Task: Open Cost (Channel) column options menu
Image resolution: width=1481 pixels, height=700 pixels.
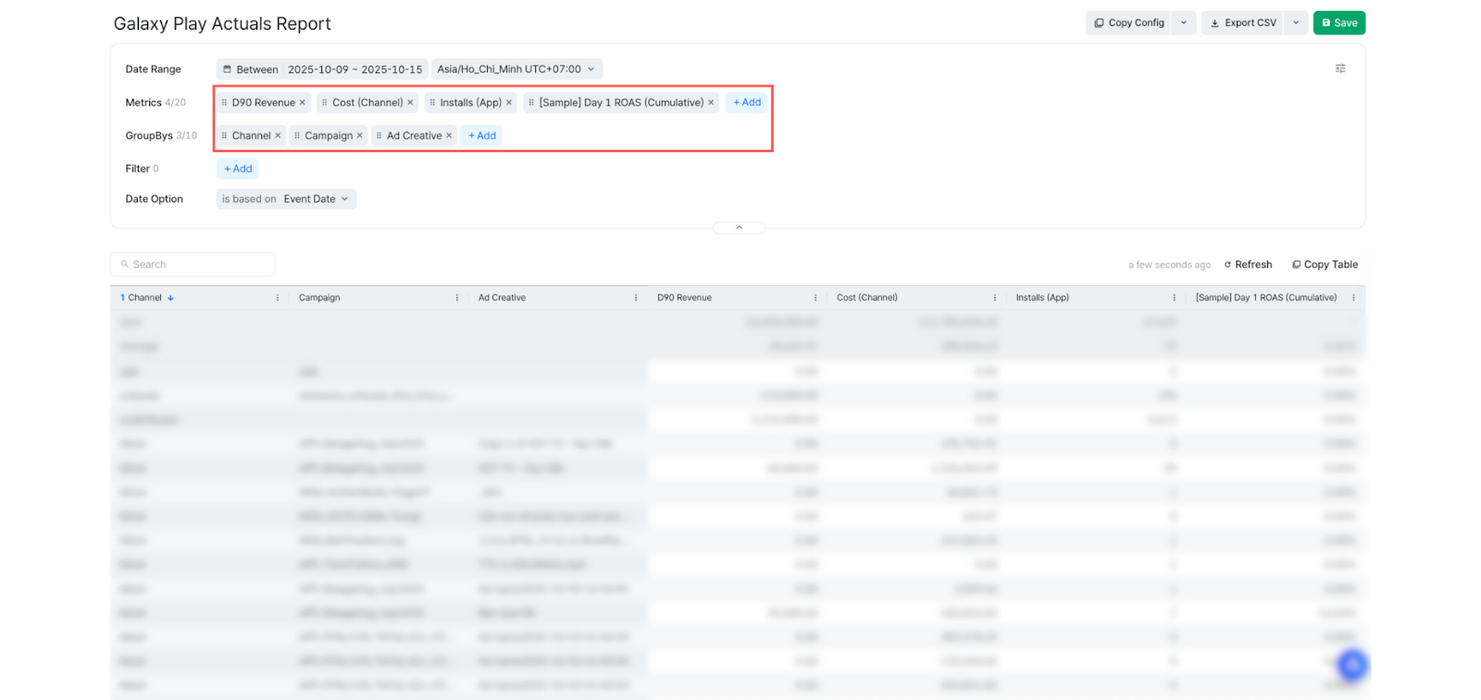Action: [995, 298]
